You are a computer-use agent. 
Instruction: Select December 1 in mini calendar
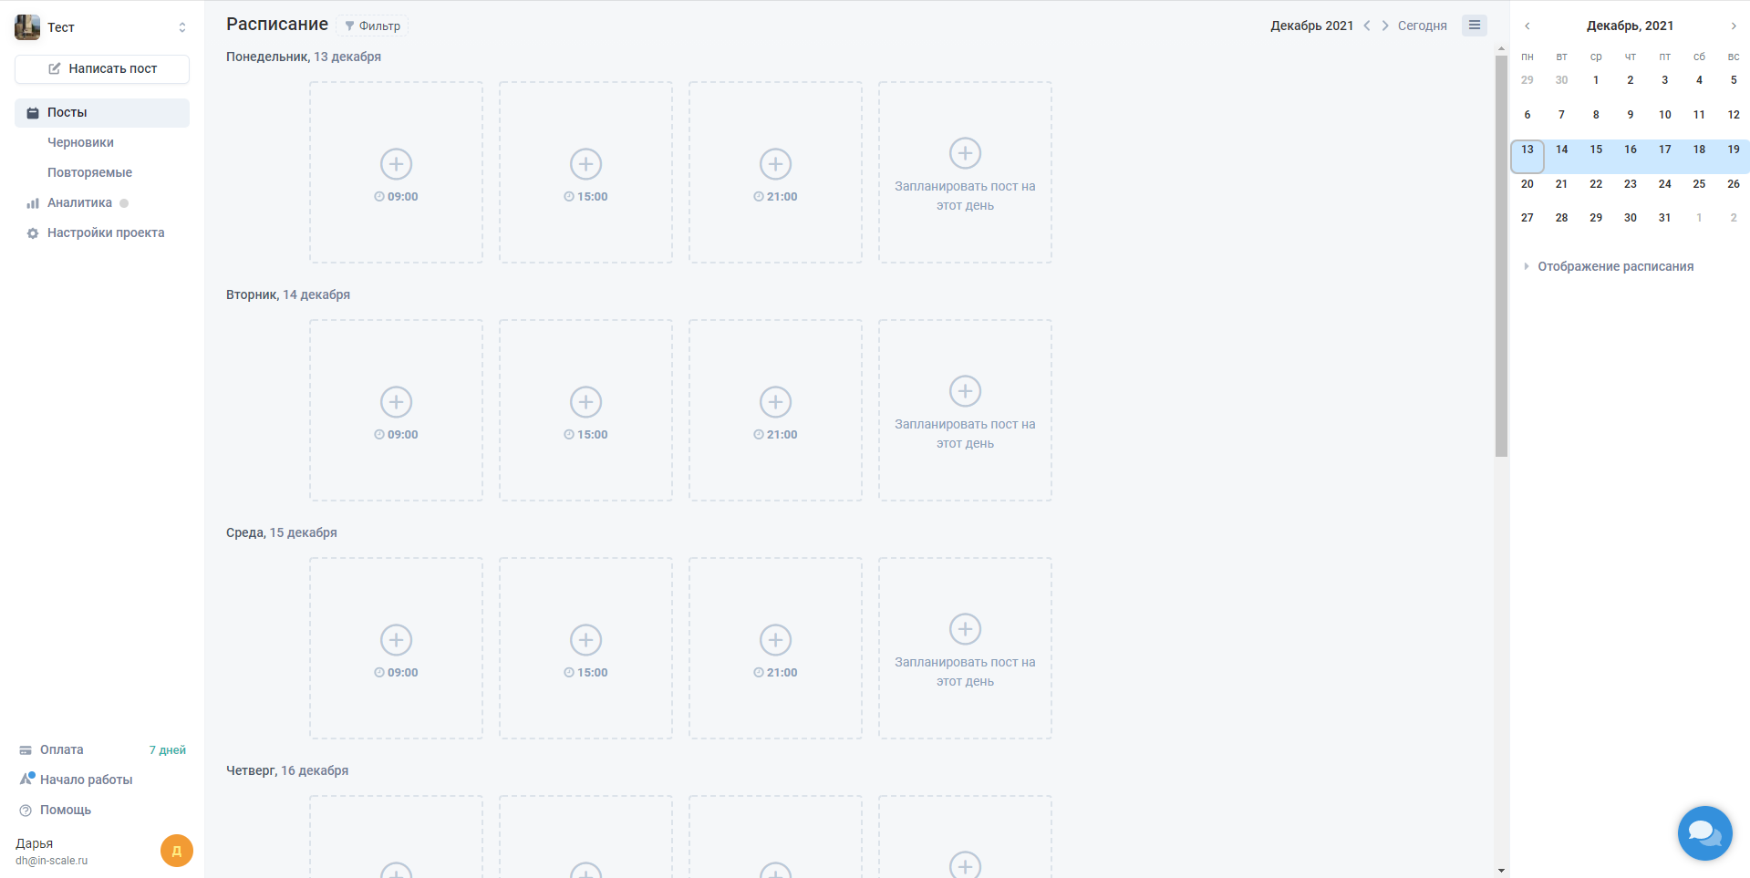1596,80
